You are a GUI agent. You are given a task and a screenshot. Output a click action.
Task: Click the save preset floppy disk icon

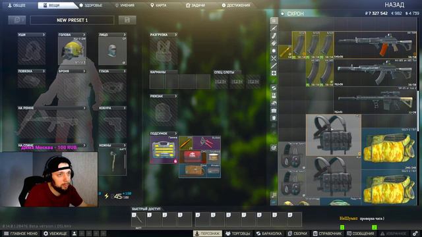pyautogui.click(x=127, y=20)
